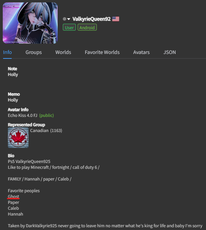The width and height of the screenshot is (206, 230).
Task: Switch to the Worlds tab
Action: [x=63, y=52]
